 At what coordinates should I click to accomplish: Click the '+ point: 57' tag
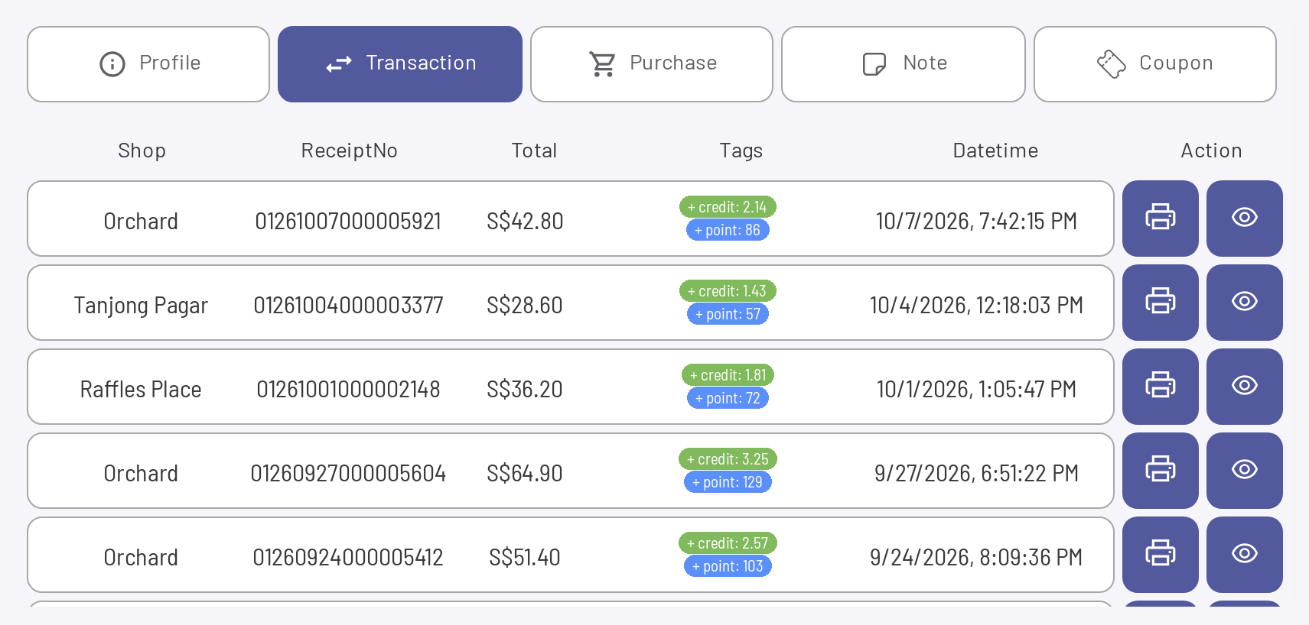point(728,314)
